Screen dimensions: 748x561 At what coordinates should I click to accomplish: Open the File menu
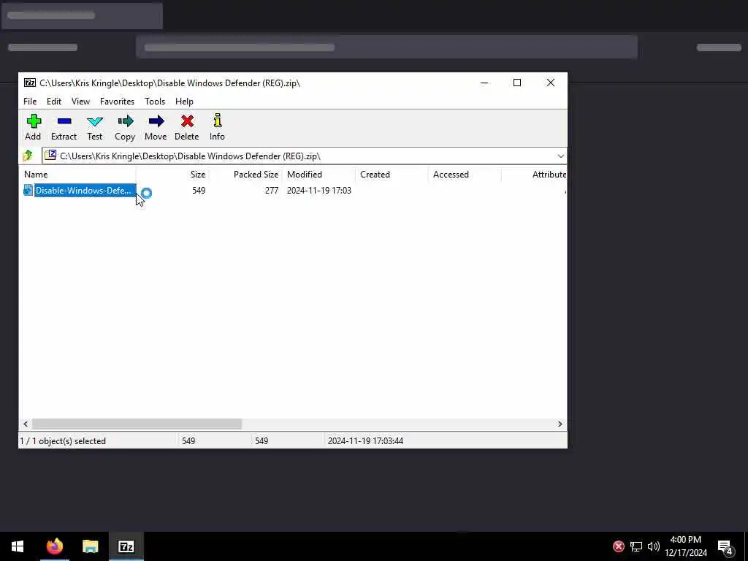point(30,101)
